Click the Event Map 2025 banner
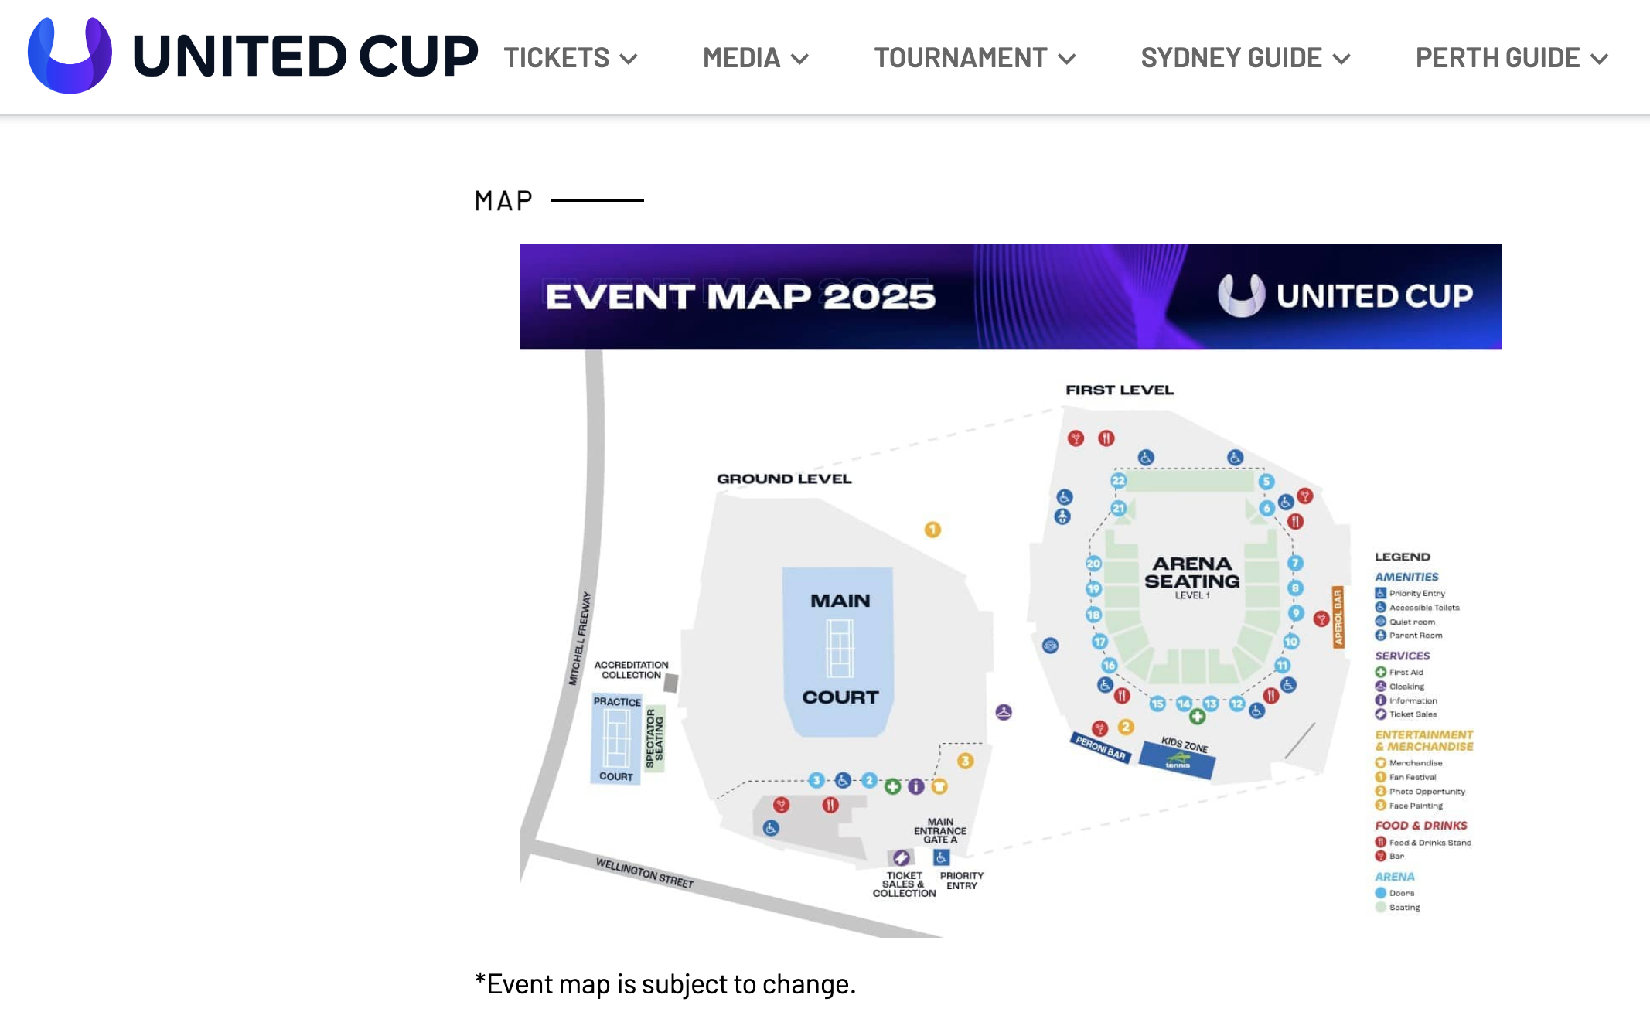The width and height of the screenshot is (1650, 1036). pos(1010,297)
